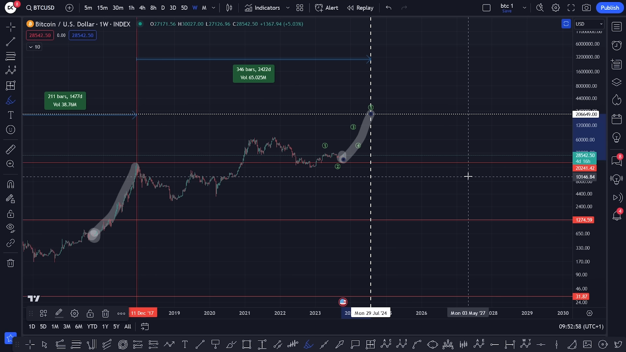Take a chart snapshot with camera icon
This screenshot has width=626, height=352.
(586, 8)
